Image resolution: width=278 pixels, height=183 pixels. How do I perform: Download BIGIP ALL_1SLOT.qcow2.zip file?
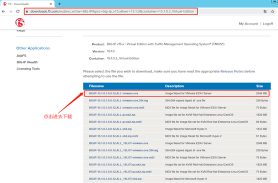(117, 164)
